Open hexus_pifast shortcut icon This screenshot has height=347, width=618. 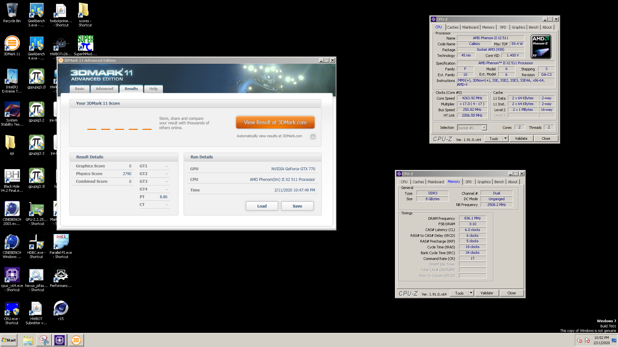[x=36, y=280]
